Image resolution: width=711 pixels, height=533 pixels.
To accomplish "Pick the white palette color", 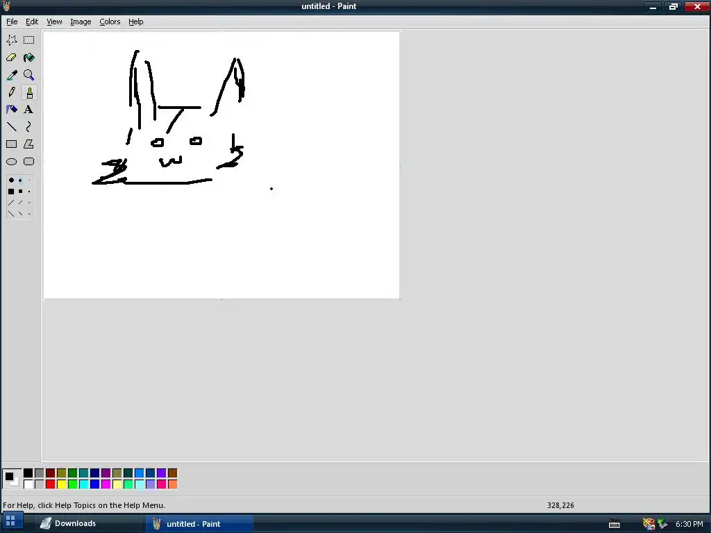I will point(28,484).
